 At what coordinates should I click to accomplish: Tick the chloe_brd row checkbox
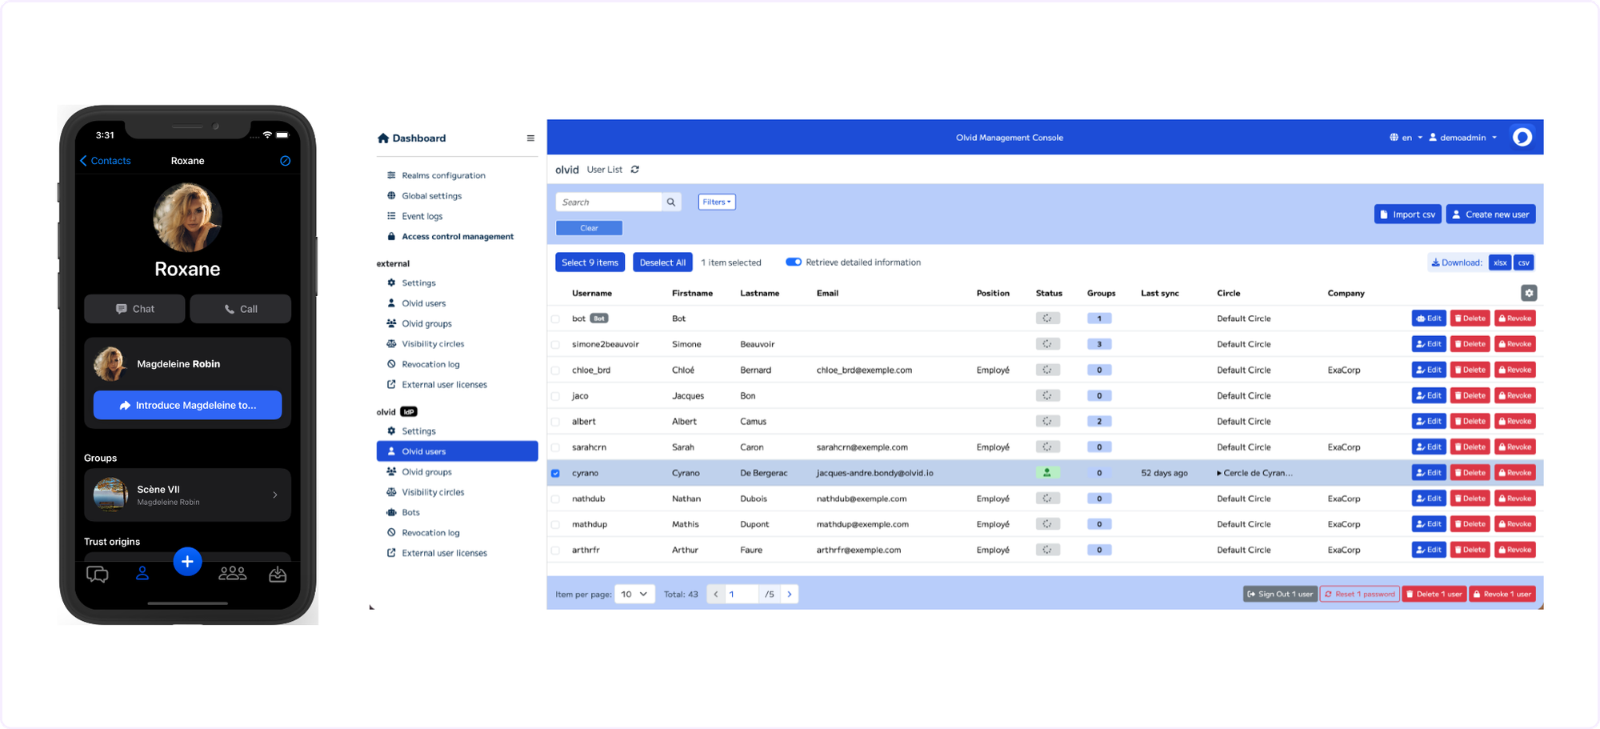click(x=556, y=371)
